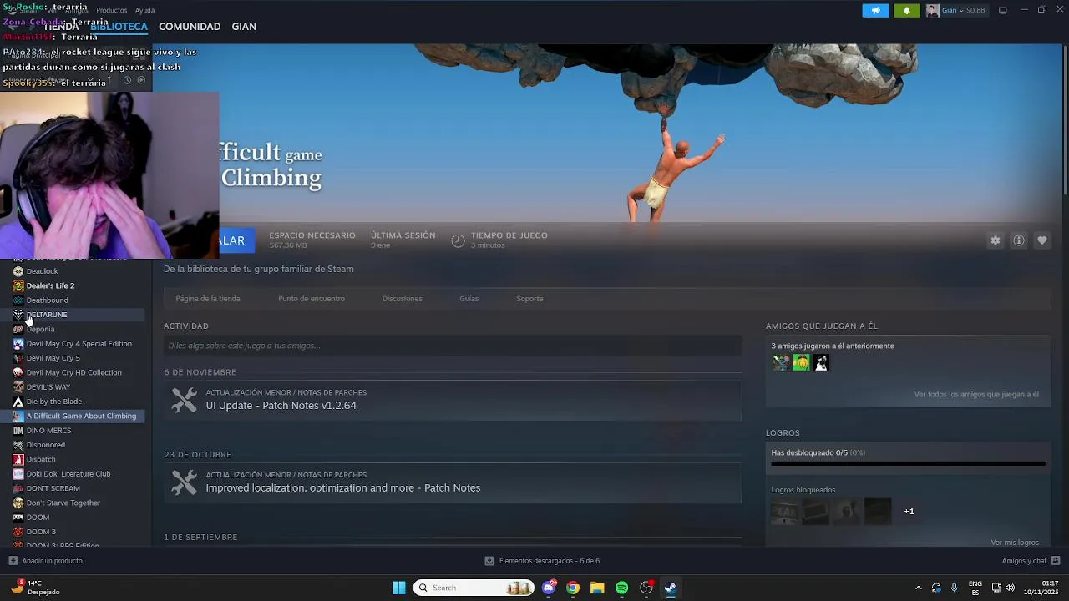Select Die by the Blade
The width and height of the screenshot is (1069, 601).
pyautogui.click(x=53, y=402)
